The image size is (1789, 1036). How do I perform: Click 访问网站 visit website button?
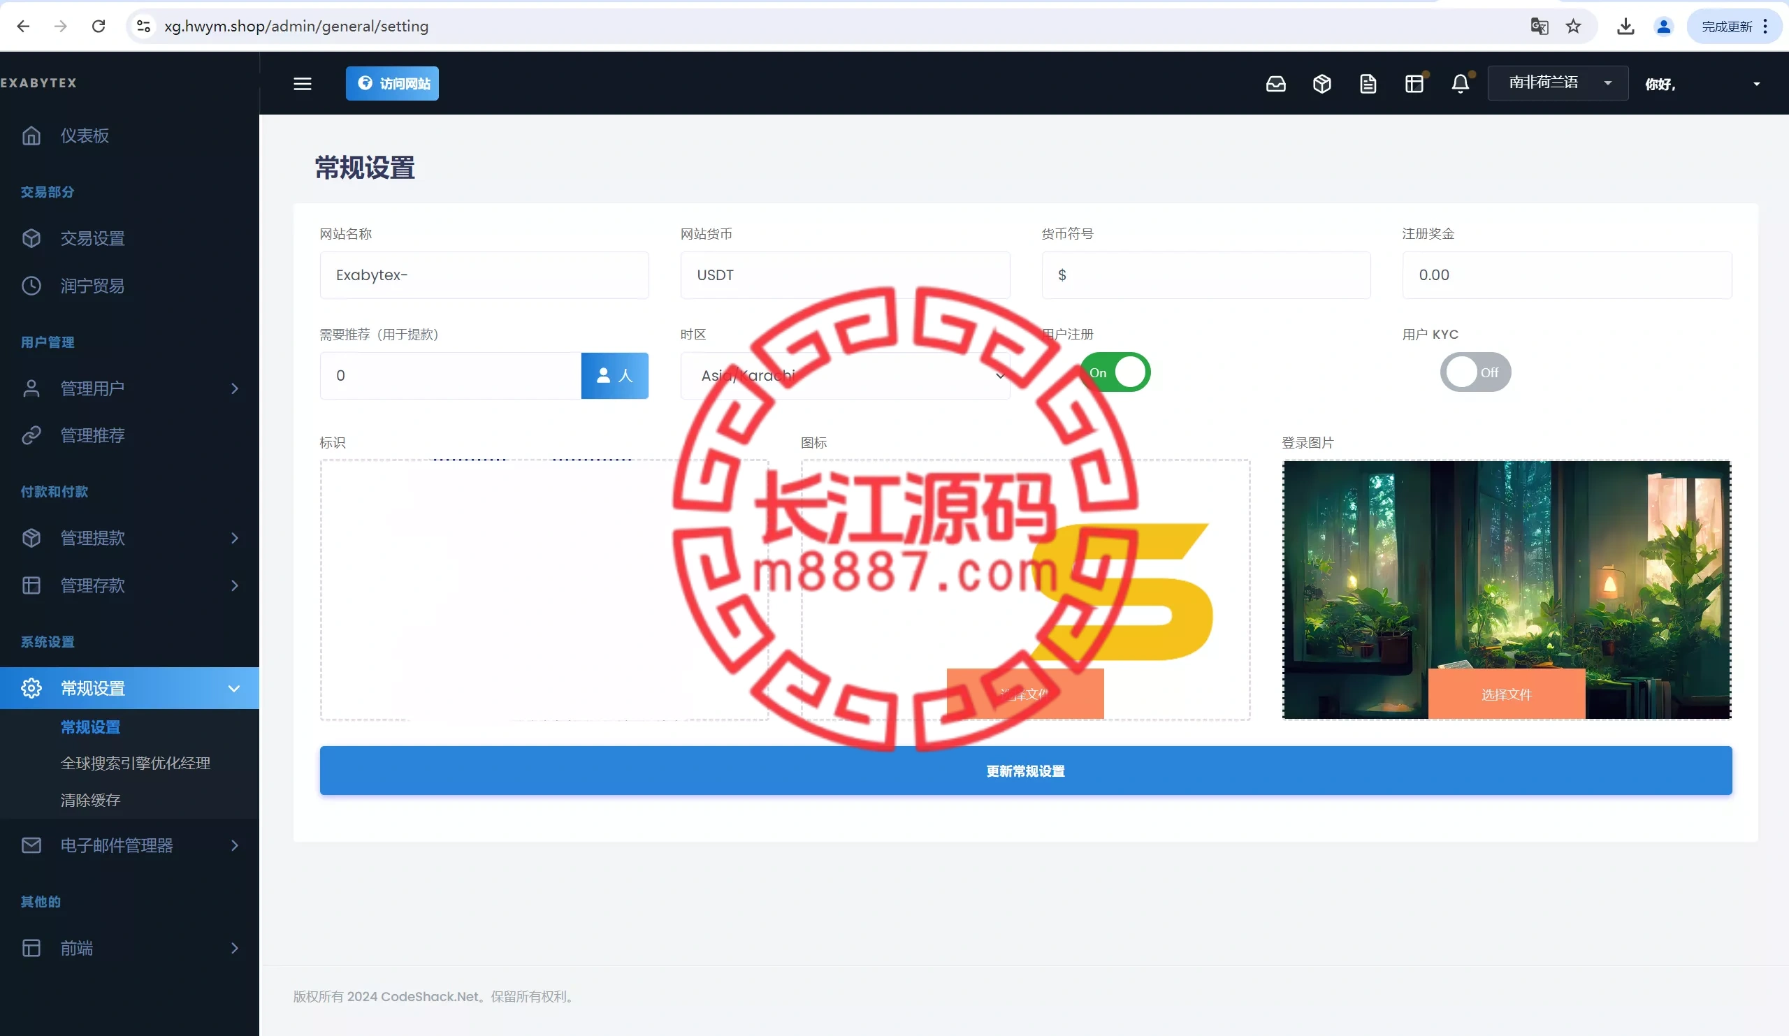392,83
